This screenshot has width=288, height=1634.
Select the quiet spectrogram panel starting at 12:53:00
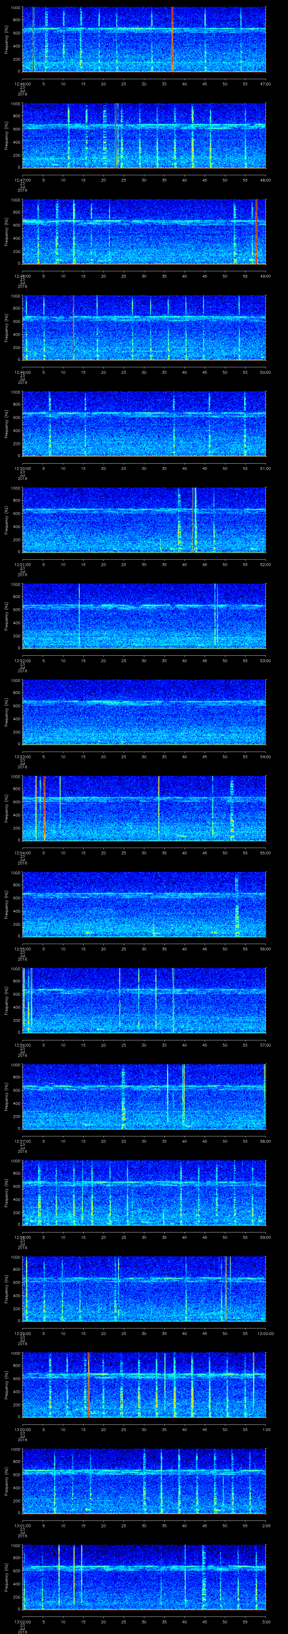pyautogui.click(x=144, y=712)
